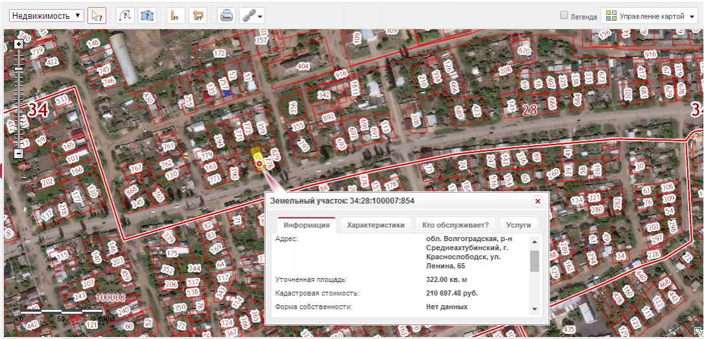Click the popup scrollbar down arrow

tap(534, 309)
